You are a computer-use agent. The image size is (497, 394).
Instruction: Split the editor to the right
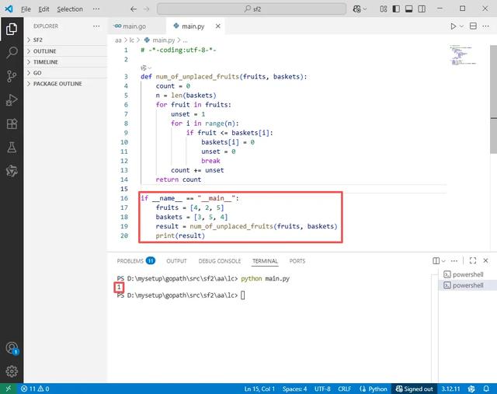(x=473, y=26)
